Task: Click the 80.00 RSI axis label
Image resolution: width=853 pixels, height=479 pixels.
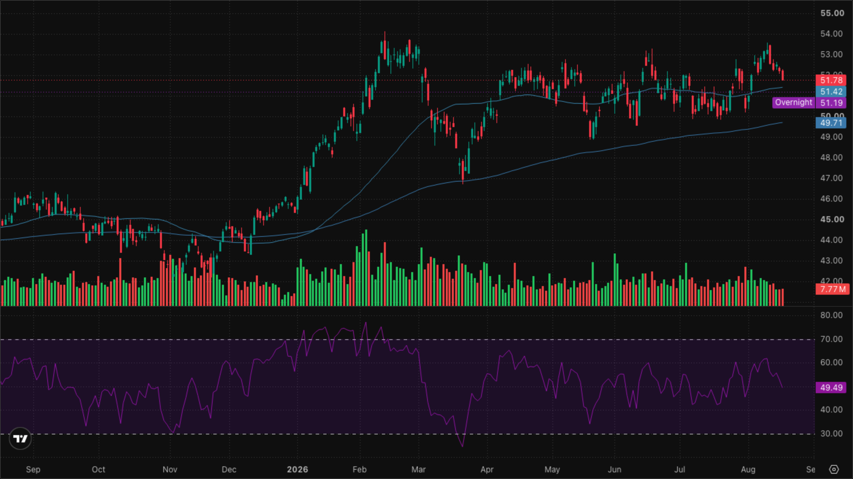Action: [x=831, y=315]
